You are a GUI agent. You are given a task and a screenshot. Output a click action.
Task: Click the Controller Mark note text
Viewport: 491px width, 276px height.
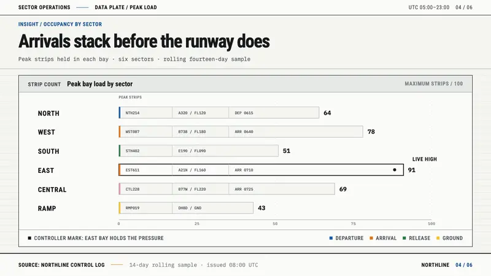[99, 238]
